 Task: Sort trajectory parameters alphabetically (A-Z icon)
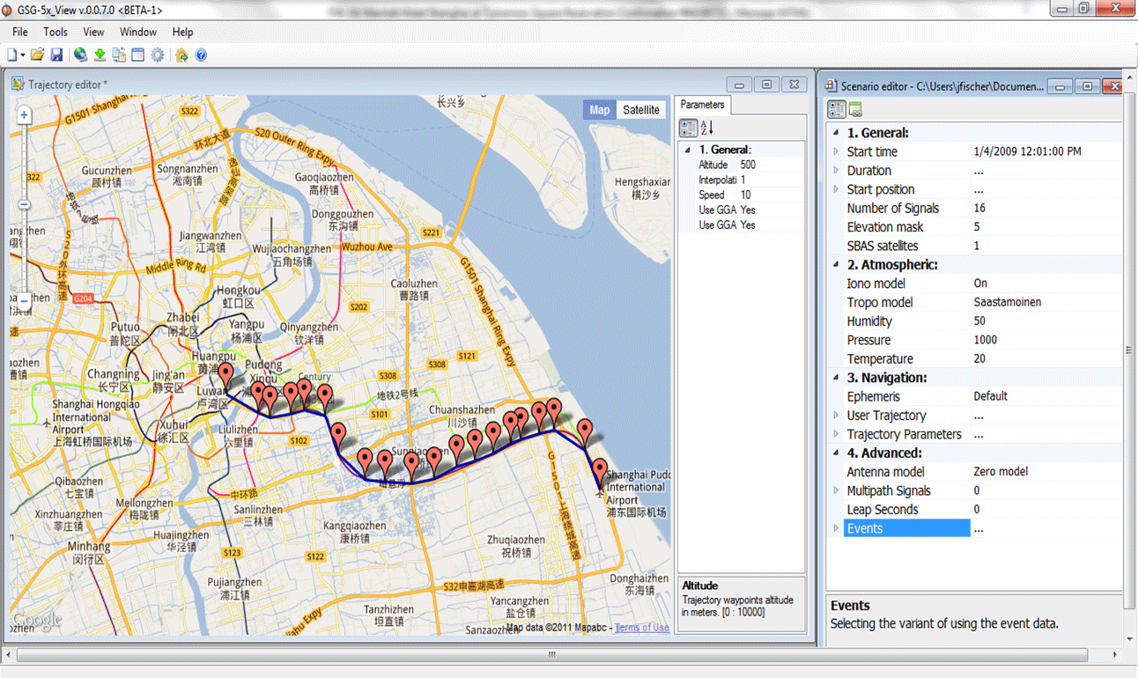[706, 129]
